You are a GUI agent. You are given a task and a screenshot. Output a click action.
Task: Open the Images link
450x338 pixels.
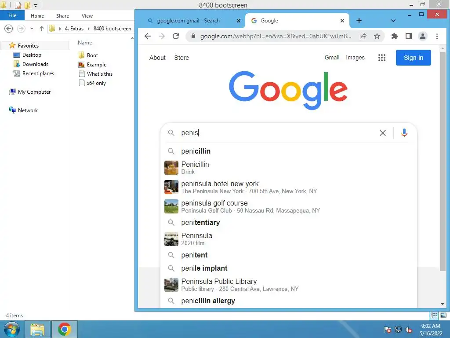click(x=355, y=58)
